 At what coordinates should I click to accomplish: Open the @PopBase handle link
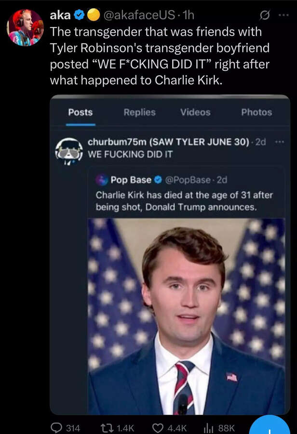(x=189, y=180)
